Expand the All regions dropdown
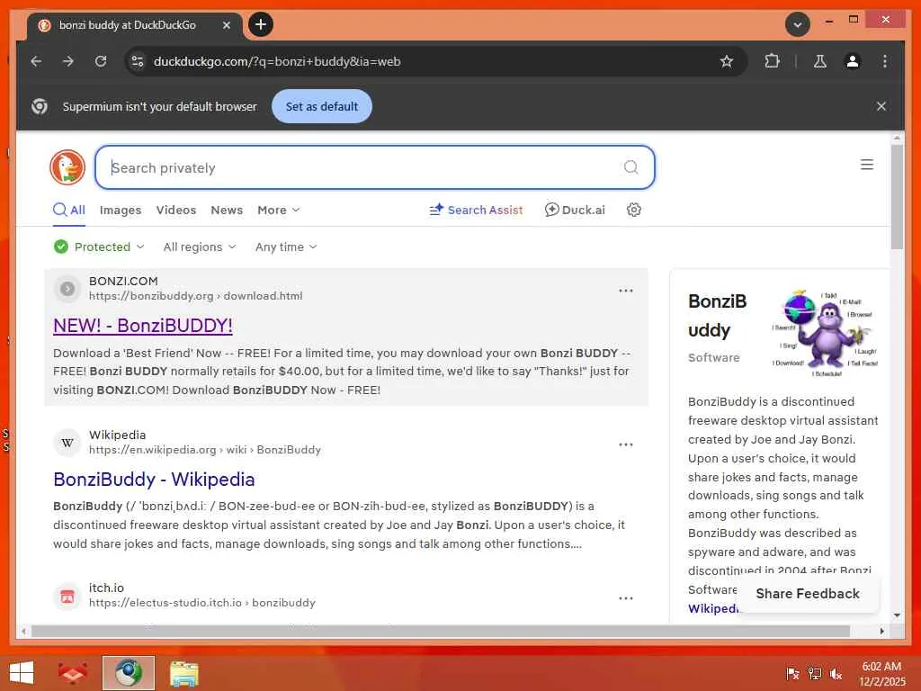The image size is (921, 691). tap(200, 247)
